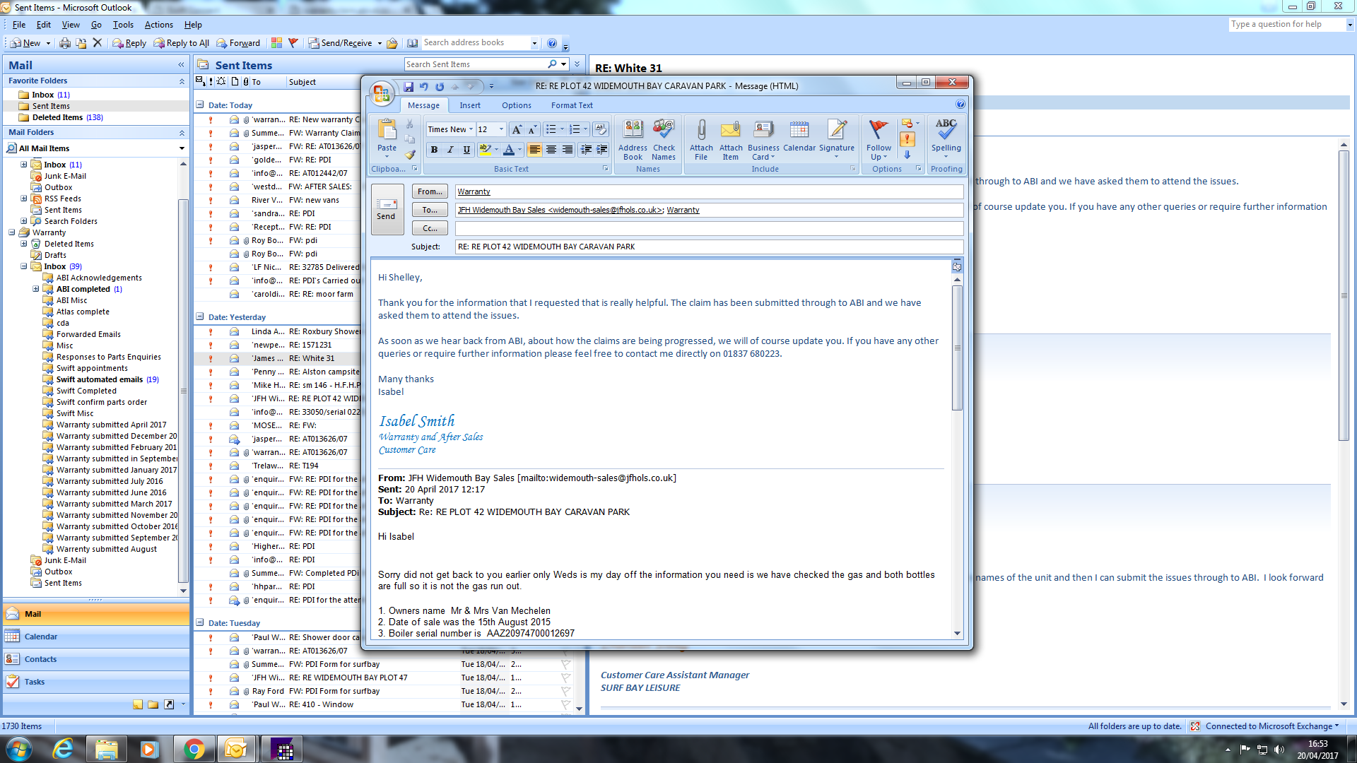This screenshot has width=1357, height=763.
Task: Click the Check Names icon
Action: point(663,139)
